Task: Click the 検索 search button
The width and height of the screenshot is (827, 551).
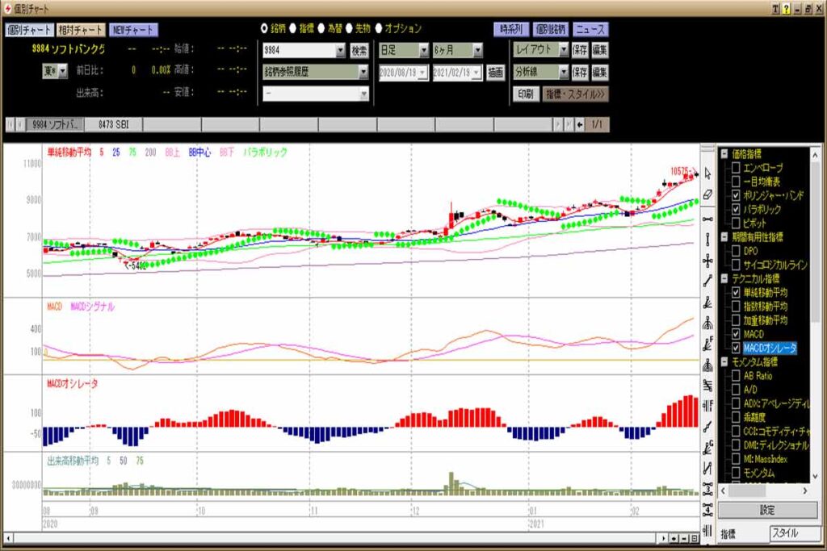Action: [x=359, y=50]
